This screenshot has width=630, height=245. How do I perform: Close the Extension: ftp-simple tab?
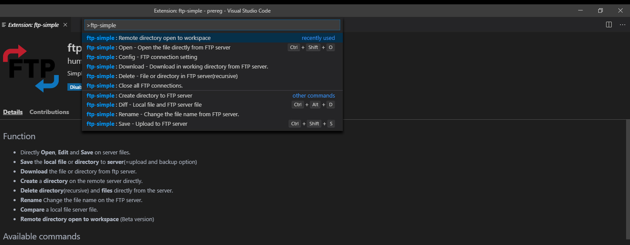point(65,25)
